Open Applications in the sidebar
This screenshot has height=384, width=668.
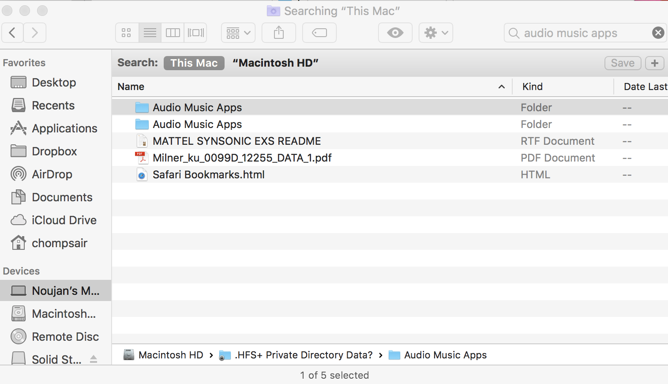click(x=56, y=128)
